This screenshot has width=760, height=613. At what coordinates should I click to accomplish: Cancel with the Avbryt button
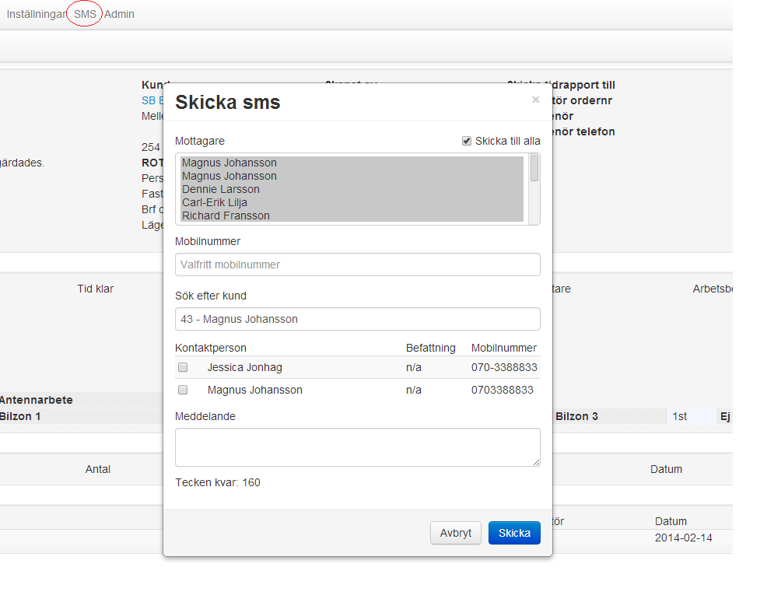(x=455, y=533)
